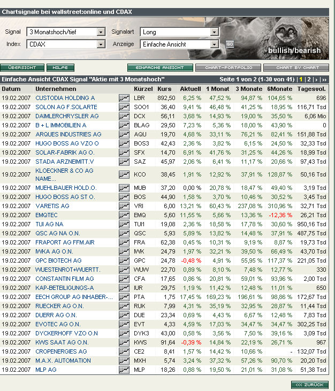Click chart icon for EVOTEC AG O.N.
This screenshot has height=391, width=335.
pyautogui.click(x=124, y=324)
